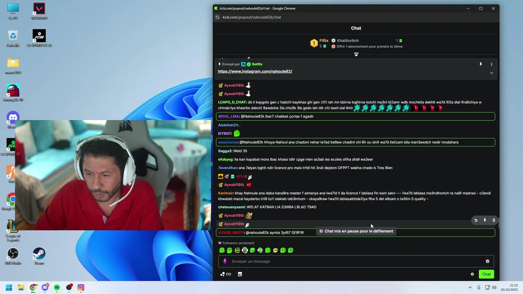Image resolution: width=523 pixels, height=294 pixels.
Task: Open File Explorer from the taskbar
Action: (21, 287)
